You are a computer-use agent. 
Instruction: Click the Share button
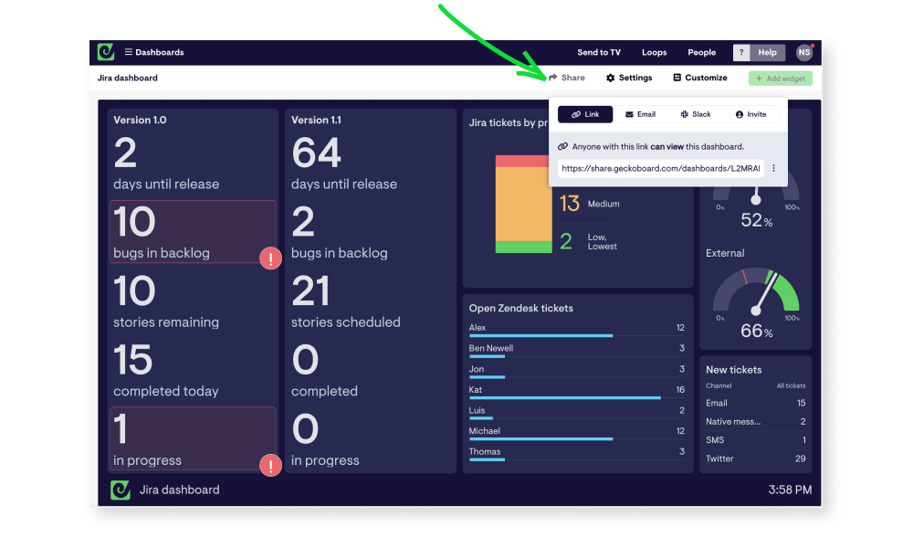coord(567,78)
